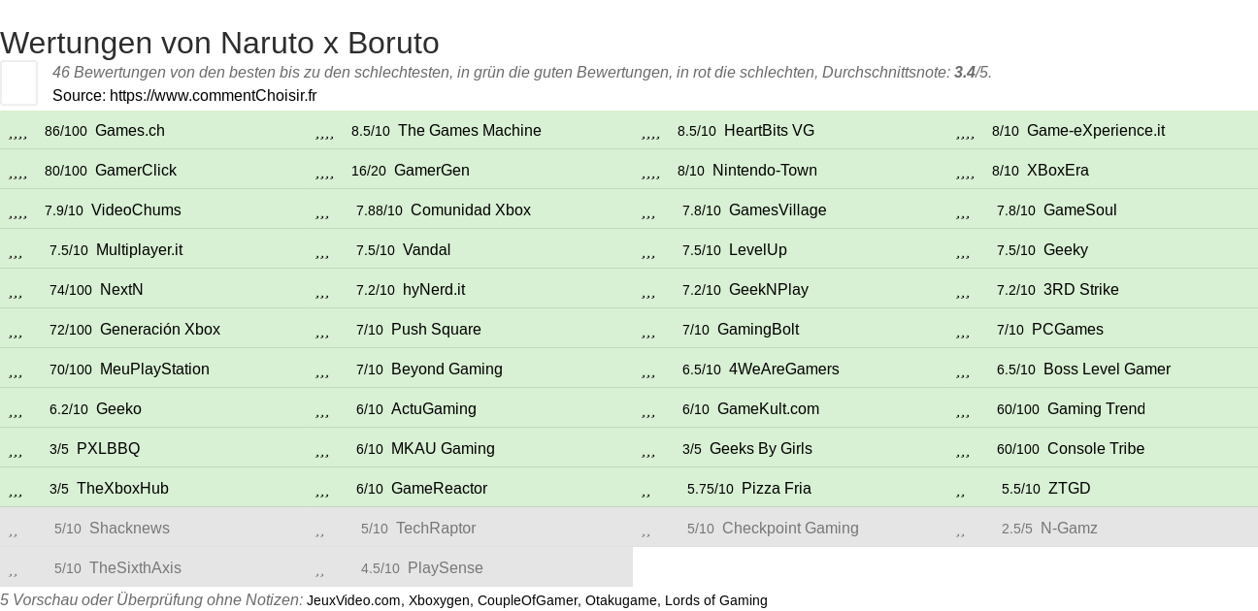The image size is (1258, 611).
Task: Open the commentChoisir.fr source link
Action: pos(213,95)
